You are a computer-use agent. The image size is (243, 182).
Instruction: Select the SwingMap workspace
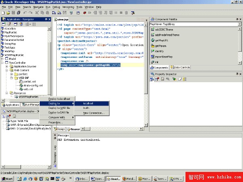(x=9, y=44)
